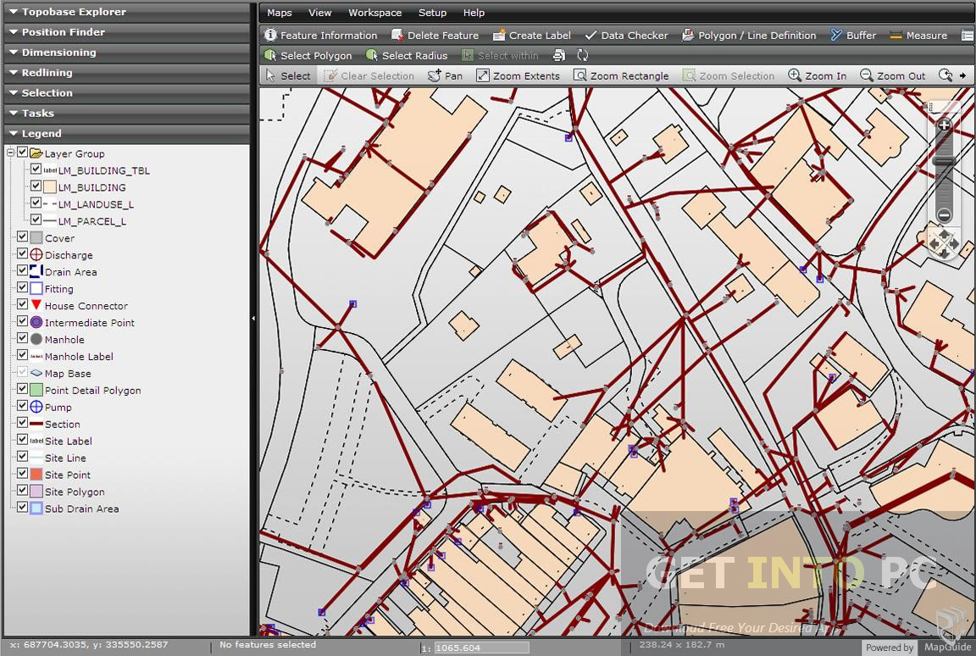976x656 pixels.
Task: Toggle visibility of the Pump layer
Action: (x=22, y=407)
